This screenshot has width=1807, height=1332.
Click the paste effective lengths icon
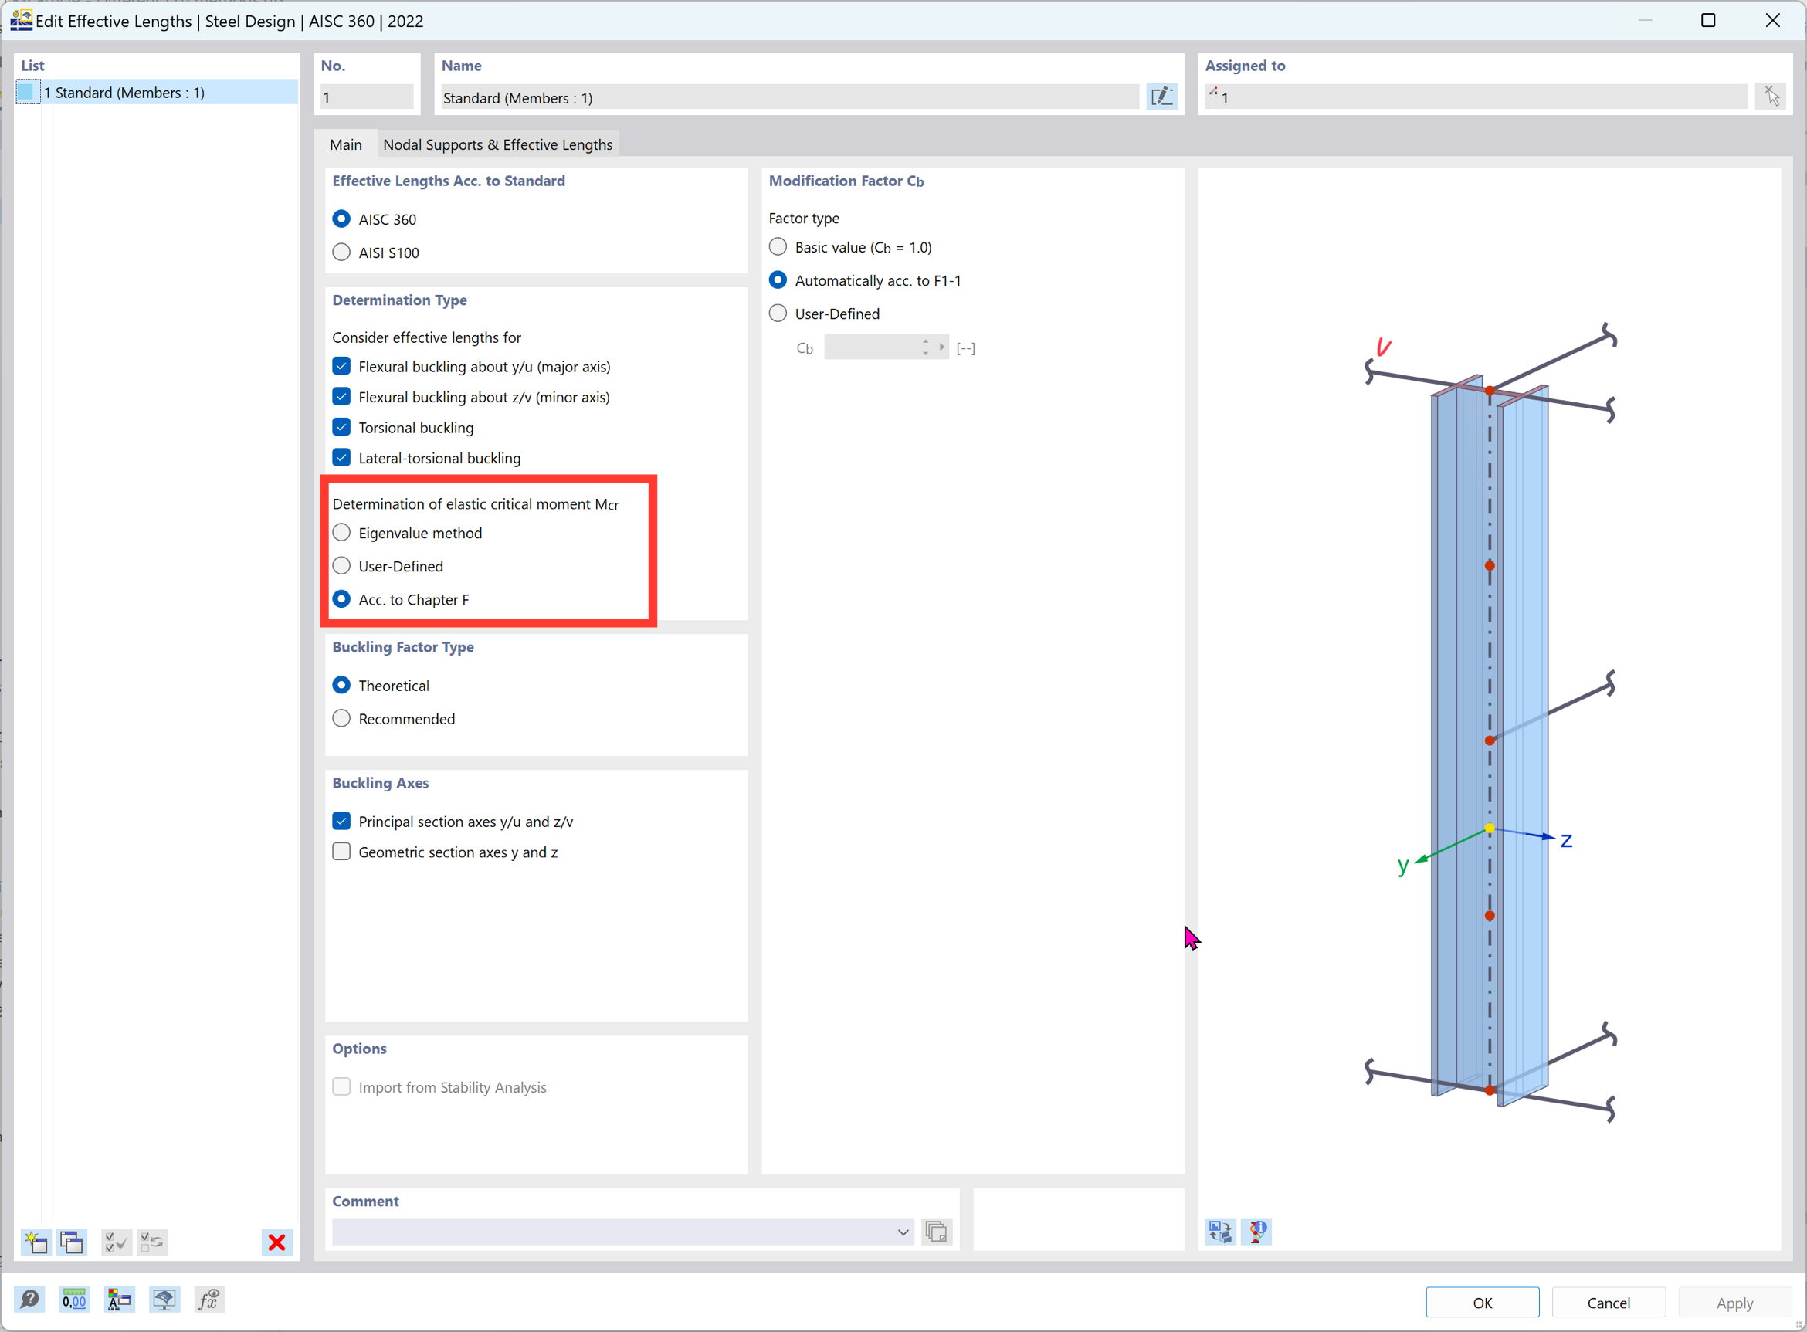72,1242
